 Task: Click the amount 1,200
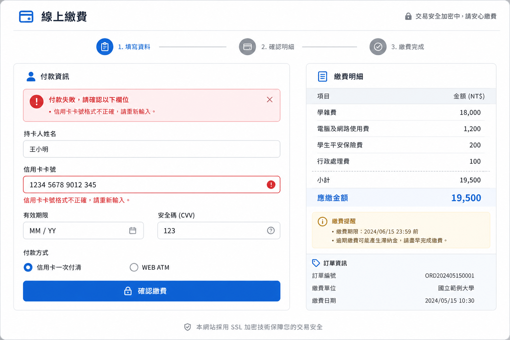pos(472,129)
